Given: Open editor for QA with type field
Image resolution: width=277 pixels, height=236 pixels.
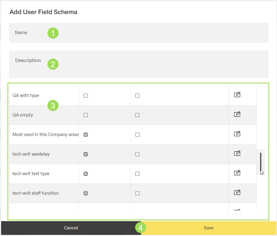Looking at the screenshot, I should click(x=237, y=95).
